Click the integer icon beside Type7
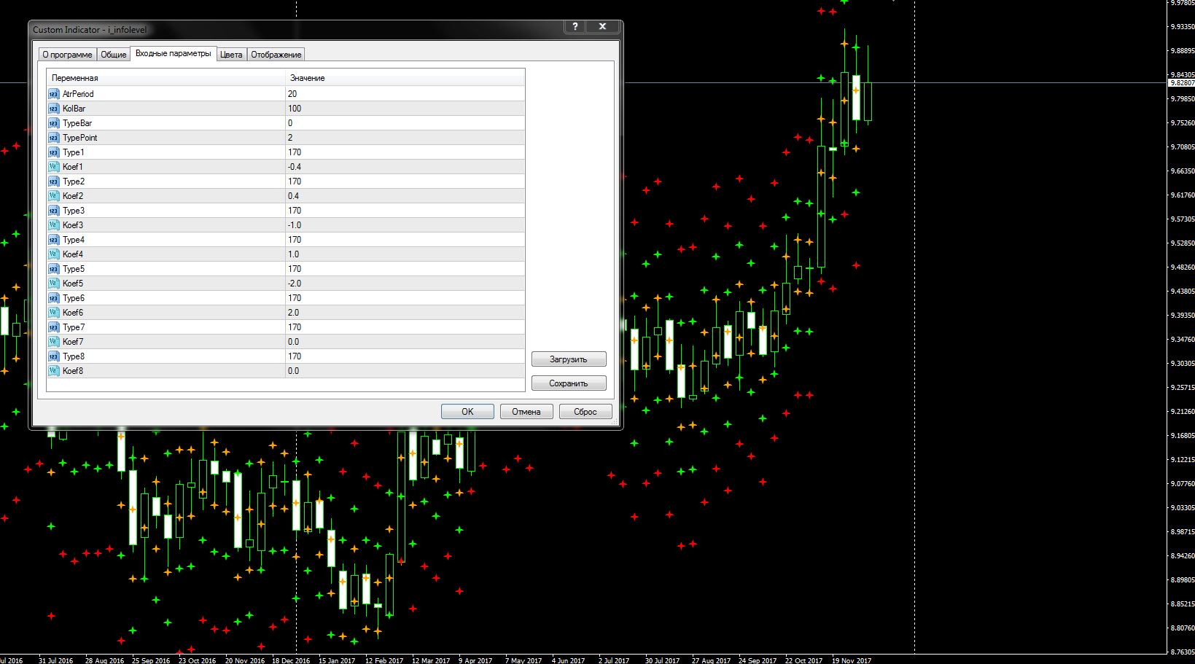1195x664 pixels. pyautogui.click(x=53, y=327)
